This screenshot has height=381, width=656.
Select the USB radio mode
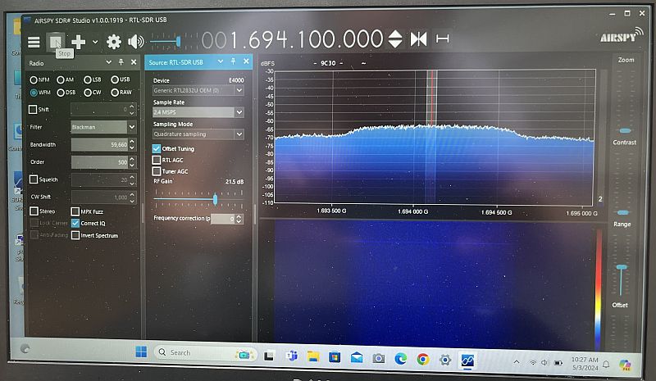[x=114, y=79]
